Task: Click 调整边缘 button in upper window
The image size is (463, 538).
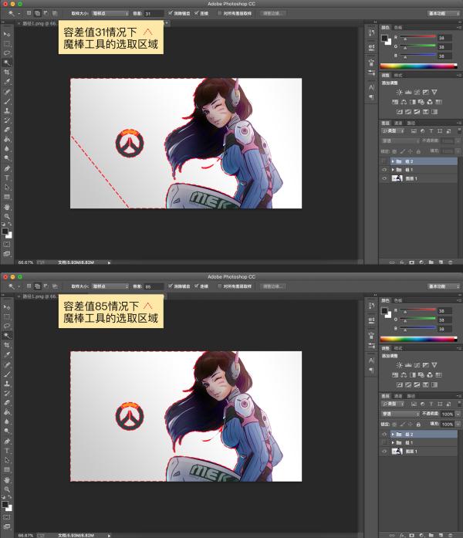Action: click(272, 13)
